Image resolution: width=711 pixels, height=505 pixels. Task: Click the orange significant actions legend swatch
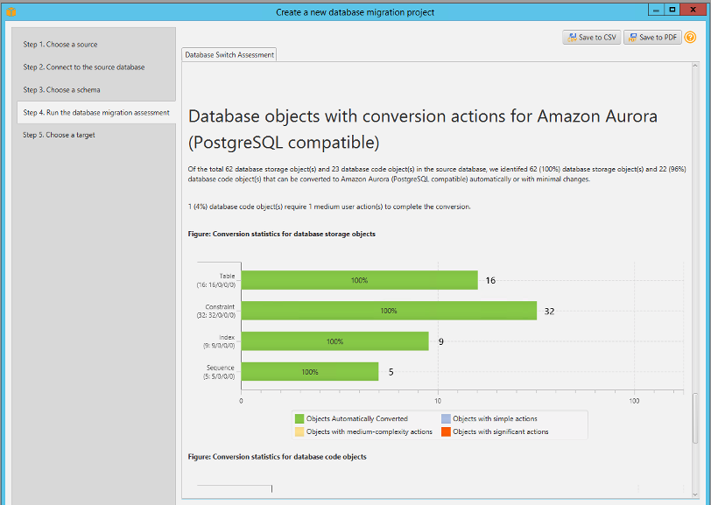(x=446, y=431)
